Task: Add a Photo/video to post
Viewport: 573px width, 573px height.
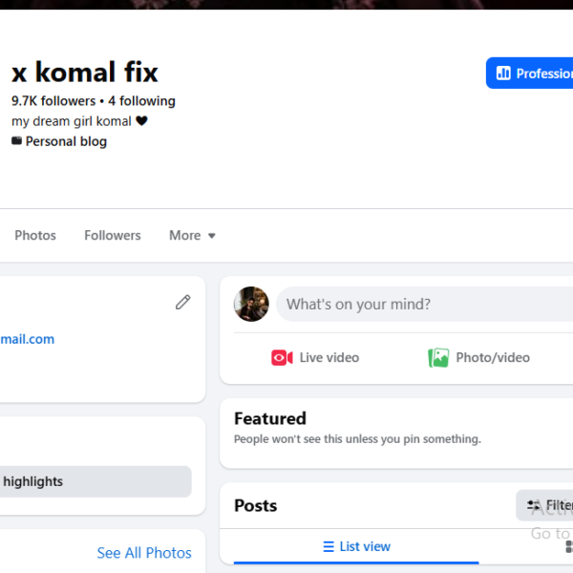Action: (478, 358)
